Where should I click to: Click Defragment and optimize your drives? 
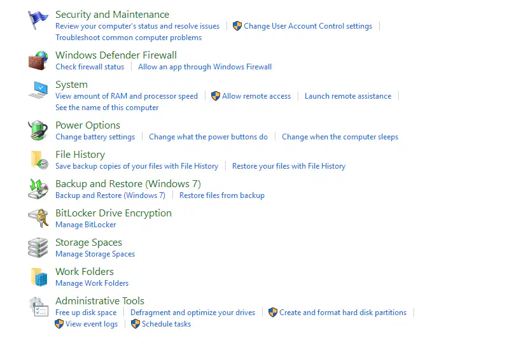(x=193, y=313)
